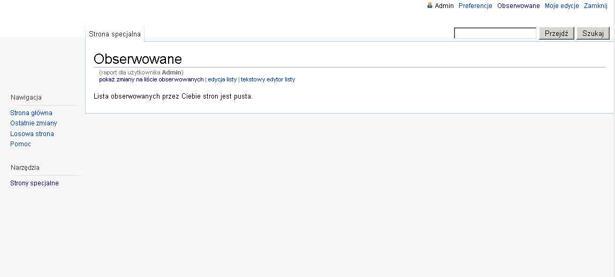
Task: Log out using the Zamknij link
Action: 595,6
